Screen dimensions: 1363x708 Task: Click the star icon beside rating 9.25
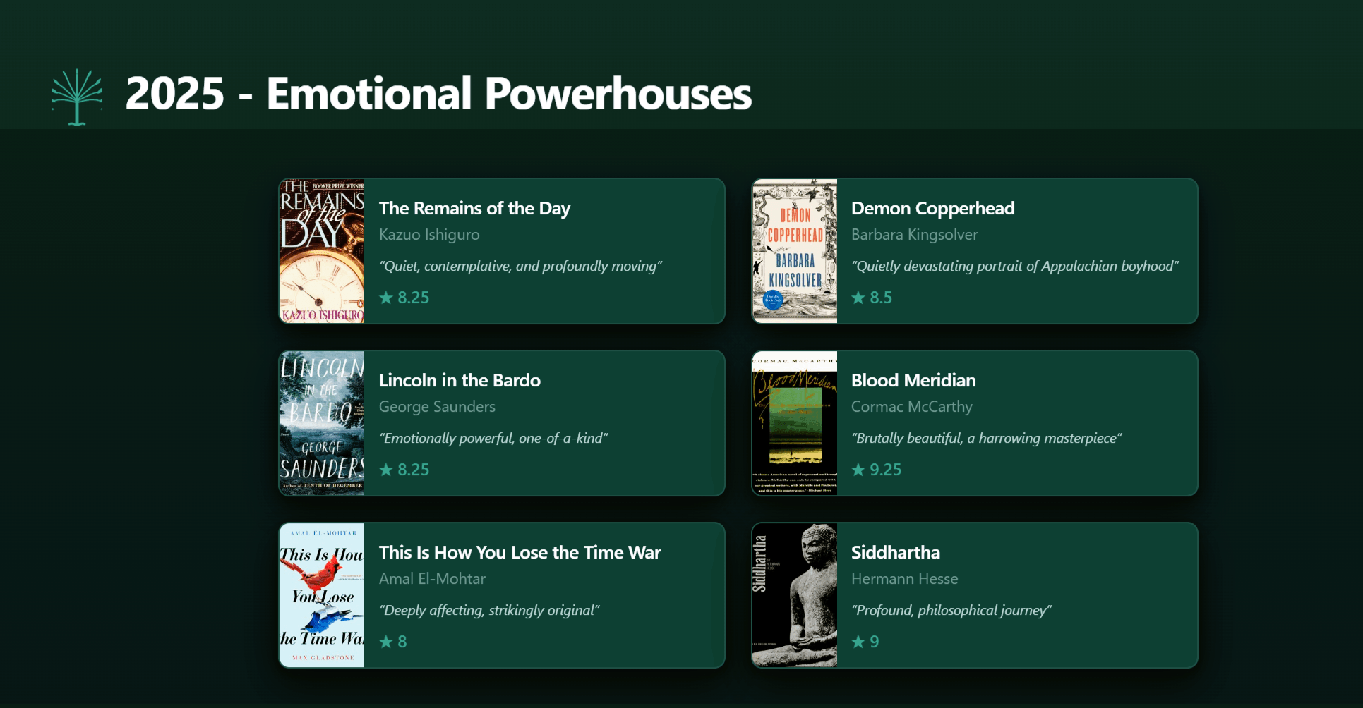point(858,470)
